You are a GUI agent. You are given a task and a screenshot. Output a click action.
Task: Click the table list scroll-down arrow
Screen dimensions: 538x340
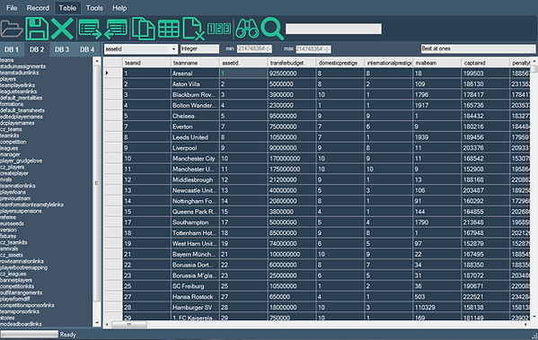[97, 323]
